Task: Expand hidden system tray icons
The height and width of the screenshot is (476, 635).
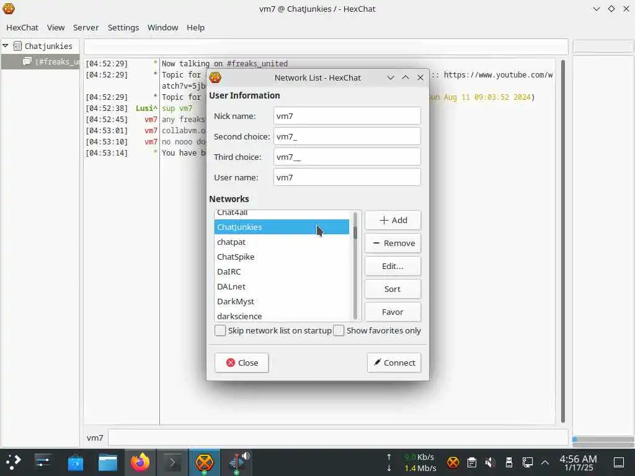Action: [545, 462]
